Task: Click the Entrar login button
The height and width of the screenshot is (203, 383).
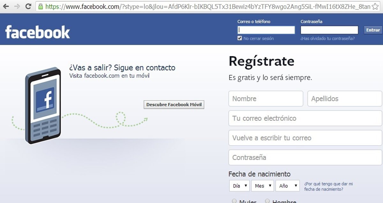Action: point(373,30)
